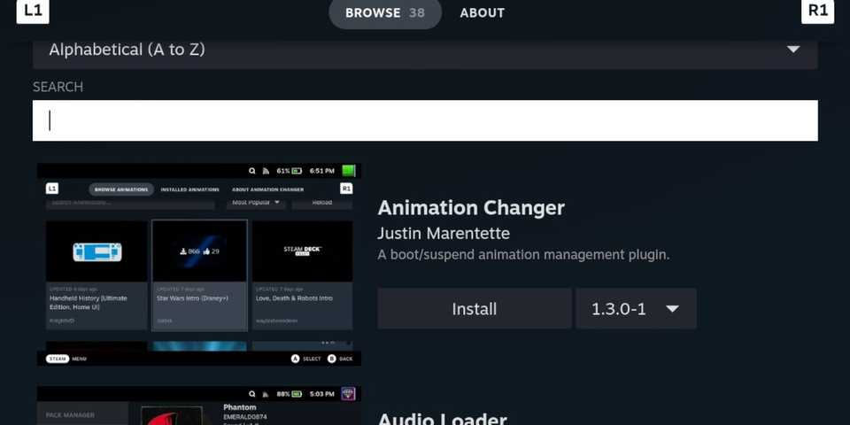850x425 pixels.
Task: Click the Steam Deck handheld image card
Action: pyautogui.click(x=97, y=251)
